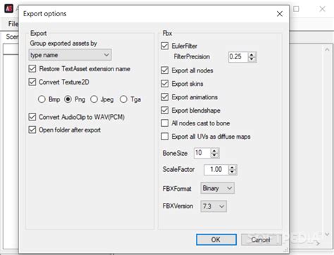The image size is (334, 255).
Task: Cancel the Export options dialog
Action: pyautogui.click(x=261, y=240)
